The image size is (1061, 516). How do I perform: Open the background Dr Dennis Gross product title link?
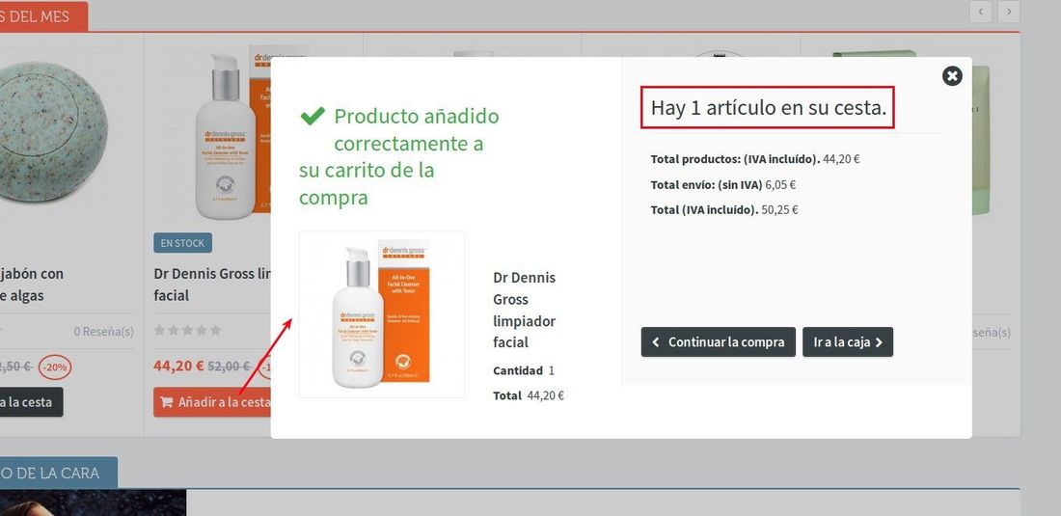point(212,285)
